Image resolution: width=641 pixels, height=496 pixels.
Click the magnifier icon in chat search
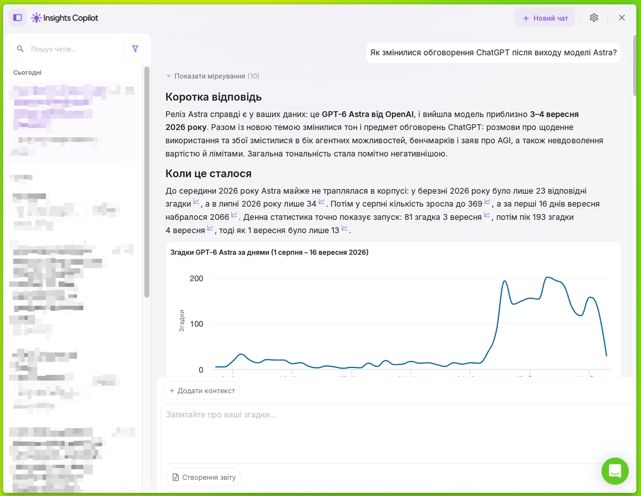(x=20, y=49)
